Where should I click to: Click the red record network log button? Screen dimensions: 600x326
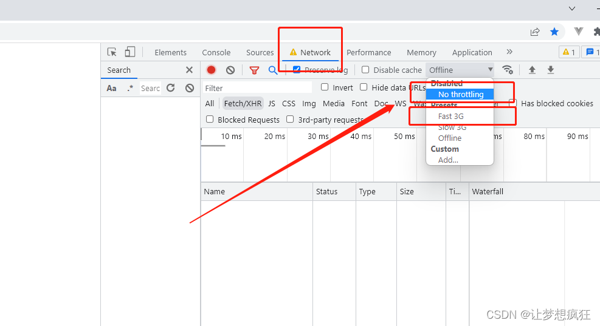211,70
